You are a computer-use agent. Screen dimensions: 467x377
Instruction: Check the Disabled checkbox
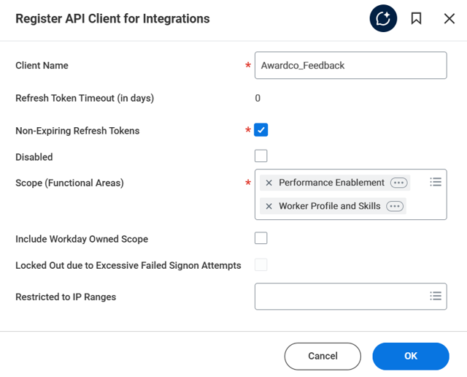pyautogui.click(x=261, y=156)
